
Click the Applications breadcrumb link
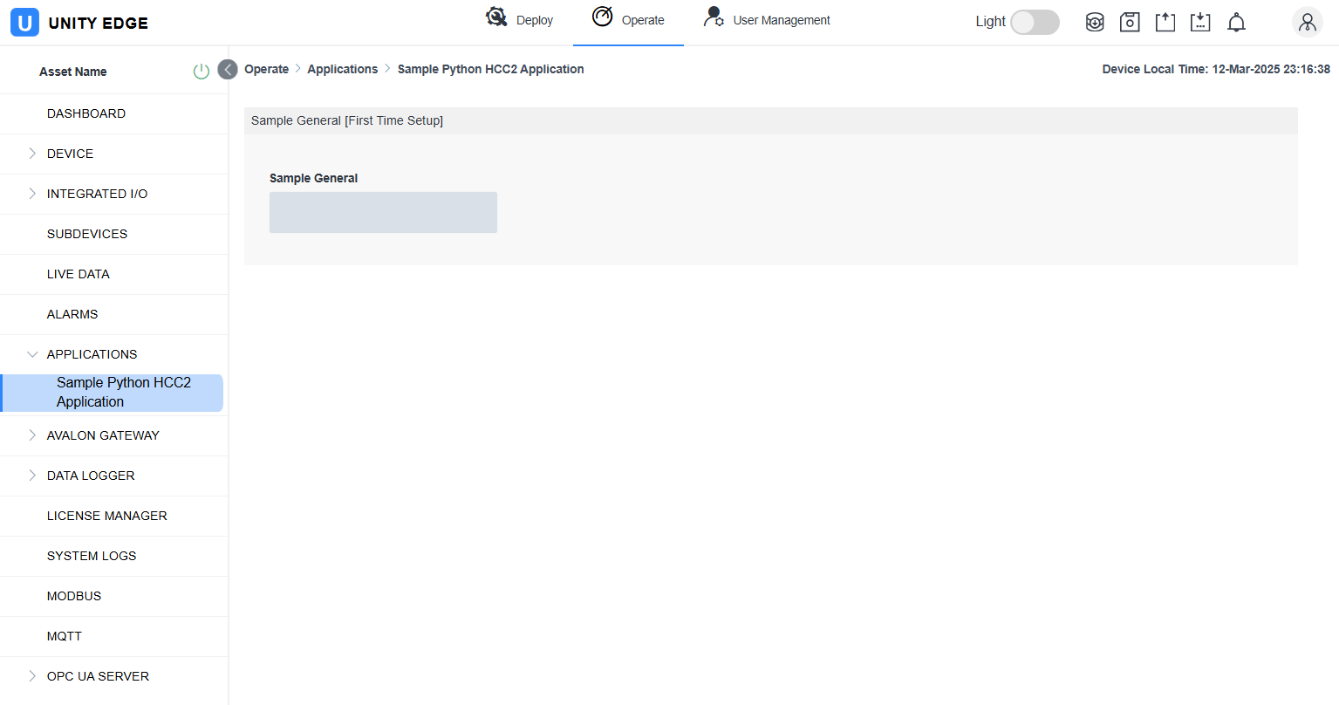click(x=343, y=69)
